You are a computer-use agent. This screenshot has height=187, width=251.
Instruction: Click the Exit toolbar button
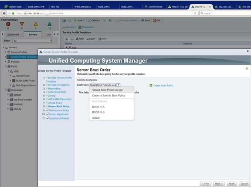pos(157,20)
